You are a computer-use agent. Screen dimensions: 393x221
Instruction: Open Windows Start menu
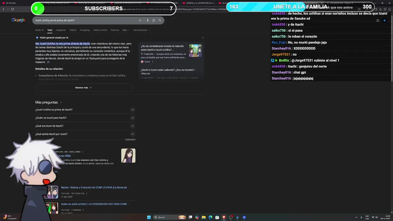tap(149, 217)
